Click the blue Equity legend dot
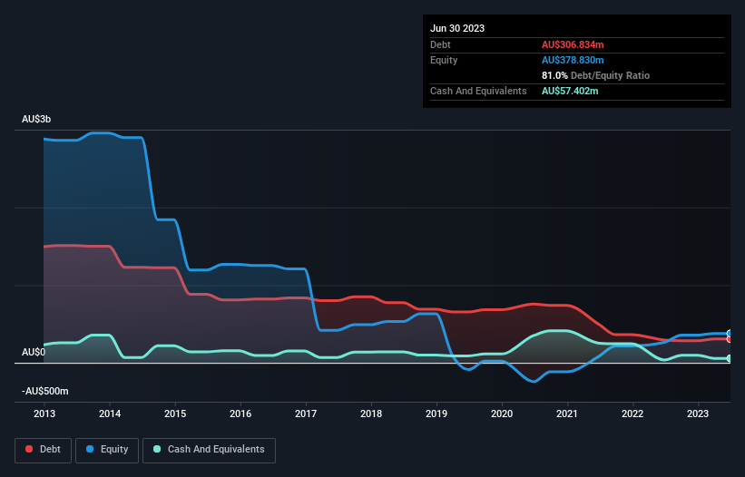 pyautogui.click(x=90, y=449)
